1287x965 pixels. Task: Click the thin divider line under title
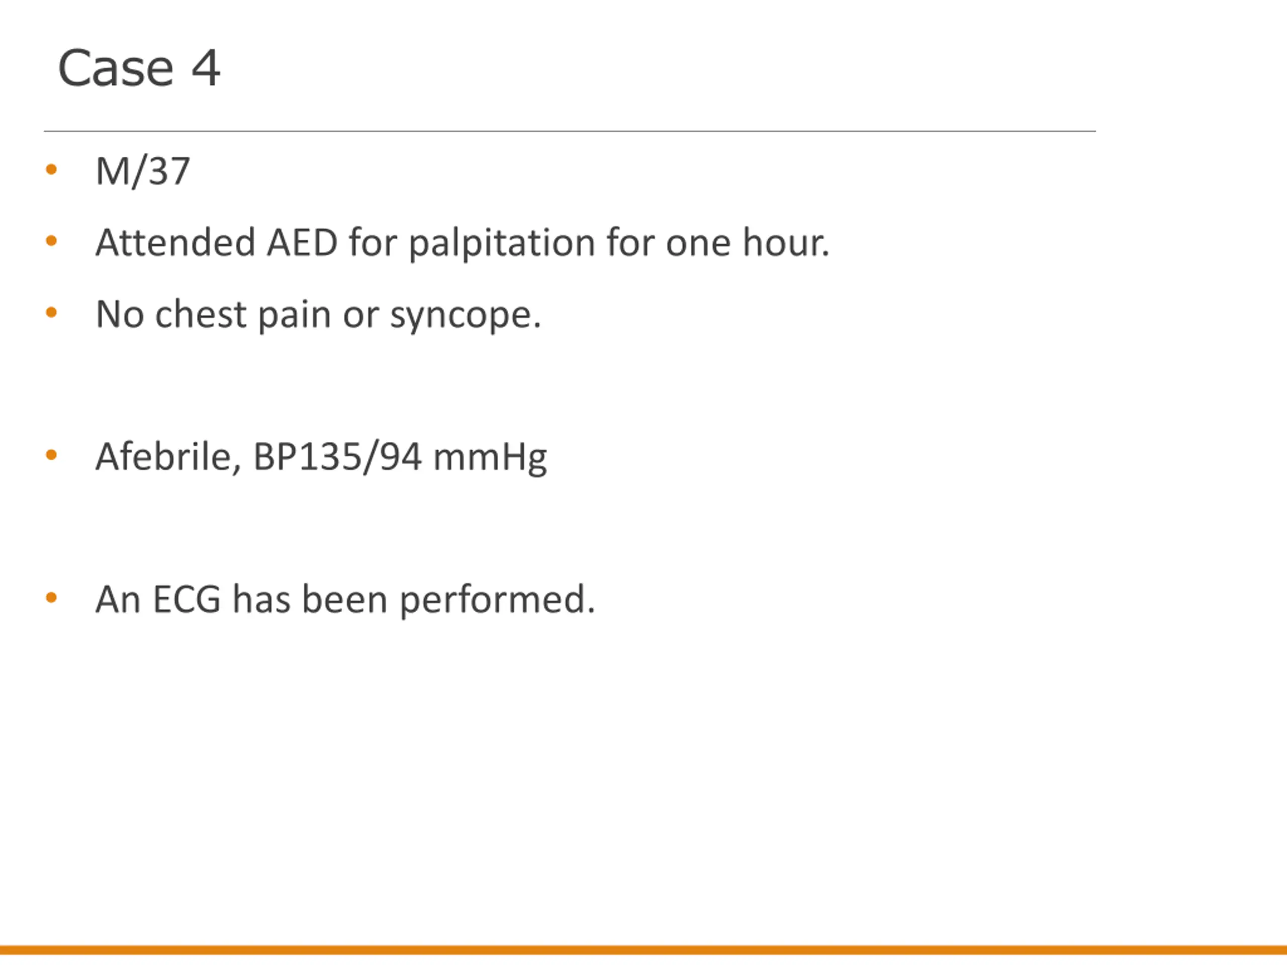pyautogui.click(x=570, y=132)
